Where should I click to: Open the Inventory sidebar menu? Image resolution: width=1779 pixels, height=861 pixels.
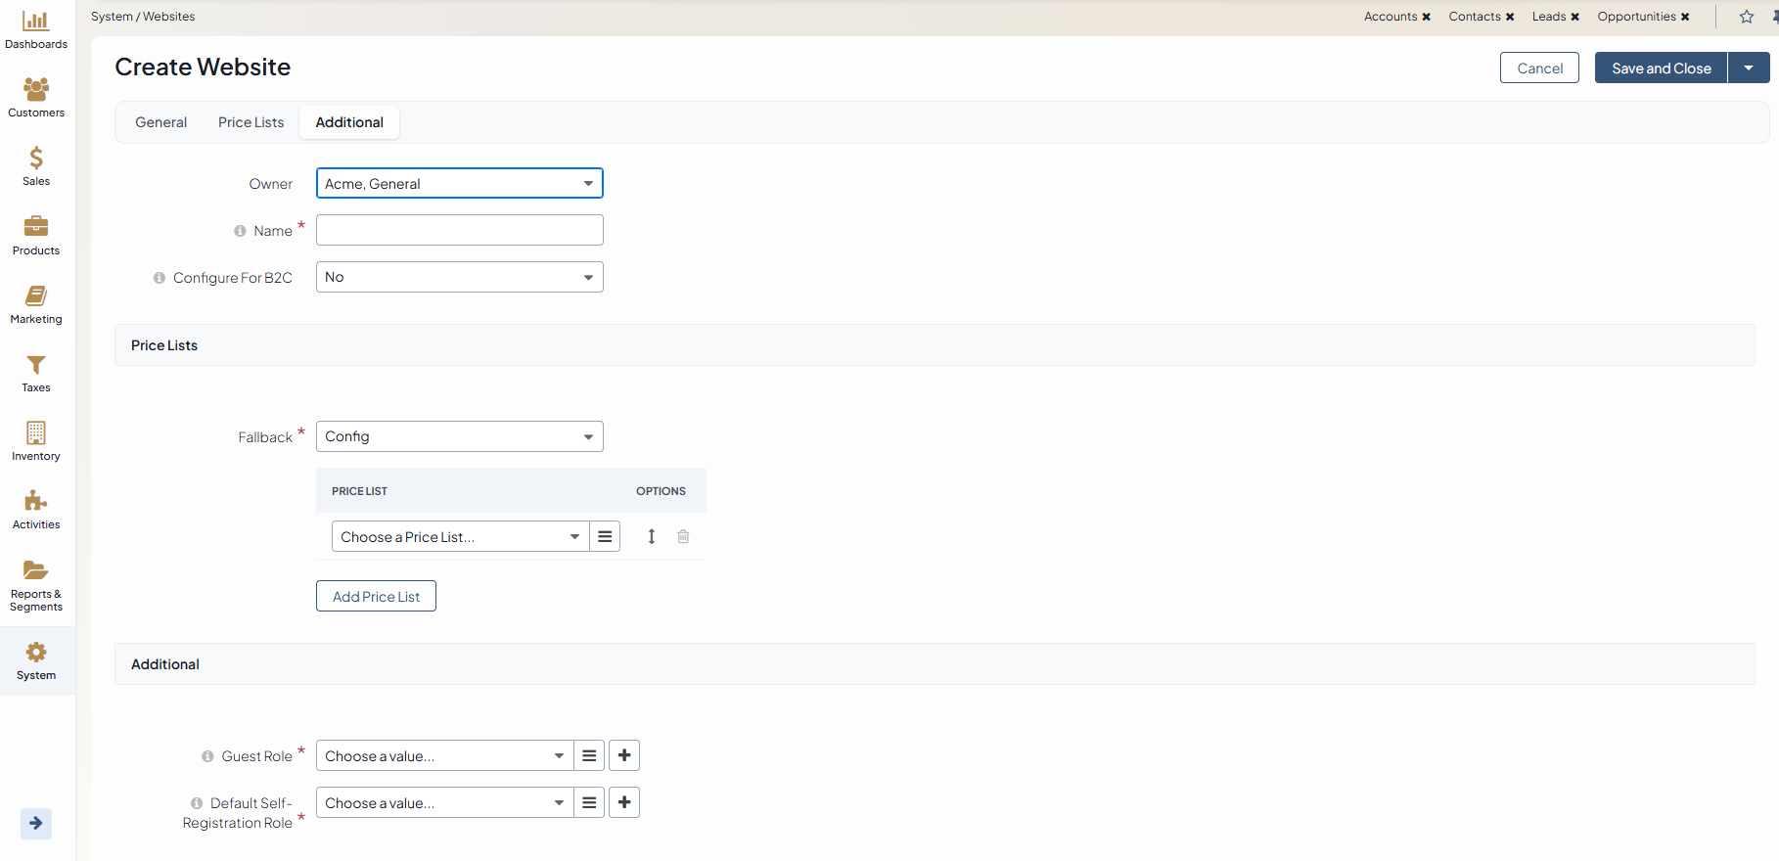[x=36, y=441]
